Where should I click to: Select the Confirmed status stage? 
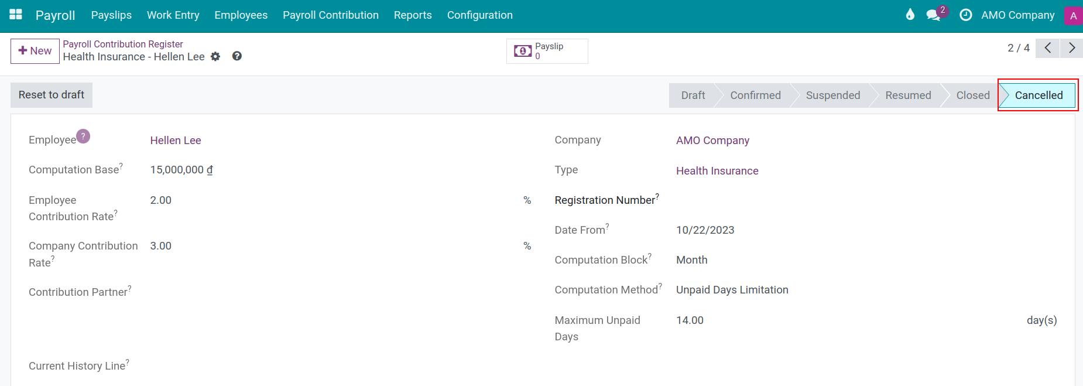click(755, 95)
